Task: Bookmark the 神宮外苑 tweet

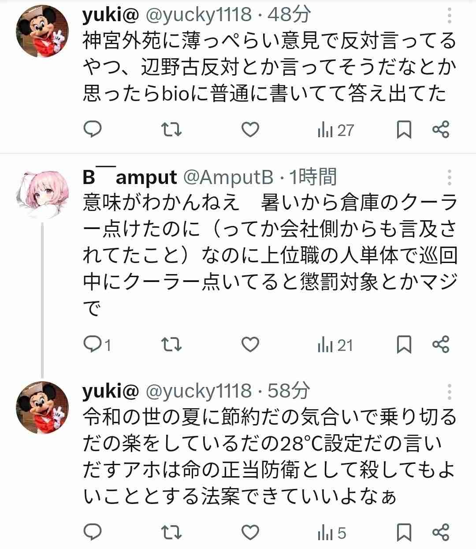Action: tap(404, 130)
